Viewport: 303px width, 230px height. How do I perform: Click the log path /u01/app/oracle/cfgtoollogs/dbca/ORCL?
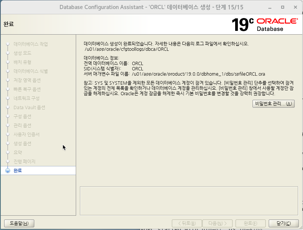tap(127, 49)
